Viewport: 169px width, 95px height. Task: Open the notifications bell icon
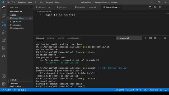point(166,90)
